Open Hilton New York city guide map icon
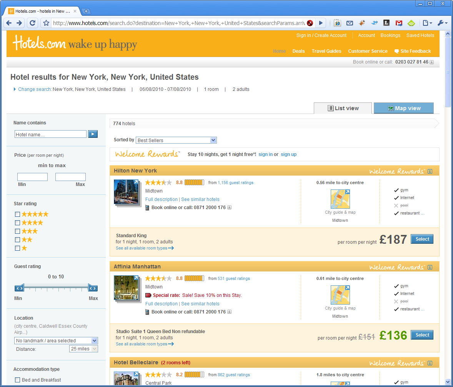Screen dimensions: 453x387 [x=340, y=199]
